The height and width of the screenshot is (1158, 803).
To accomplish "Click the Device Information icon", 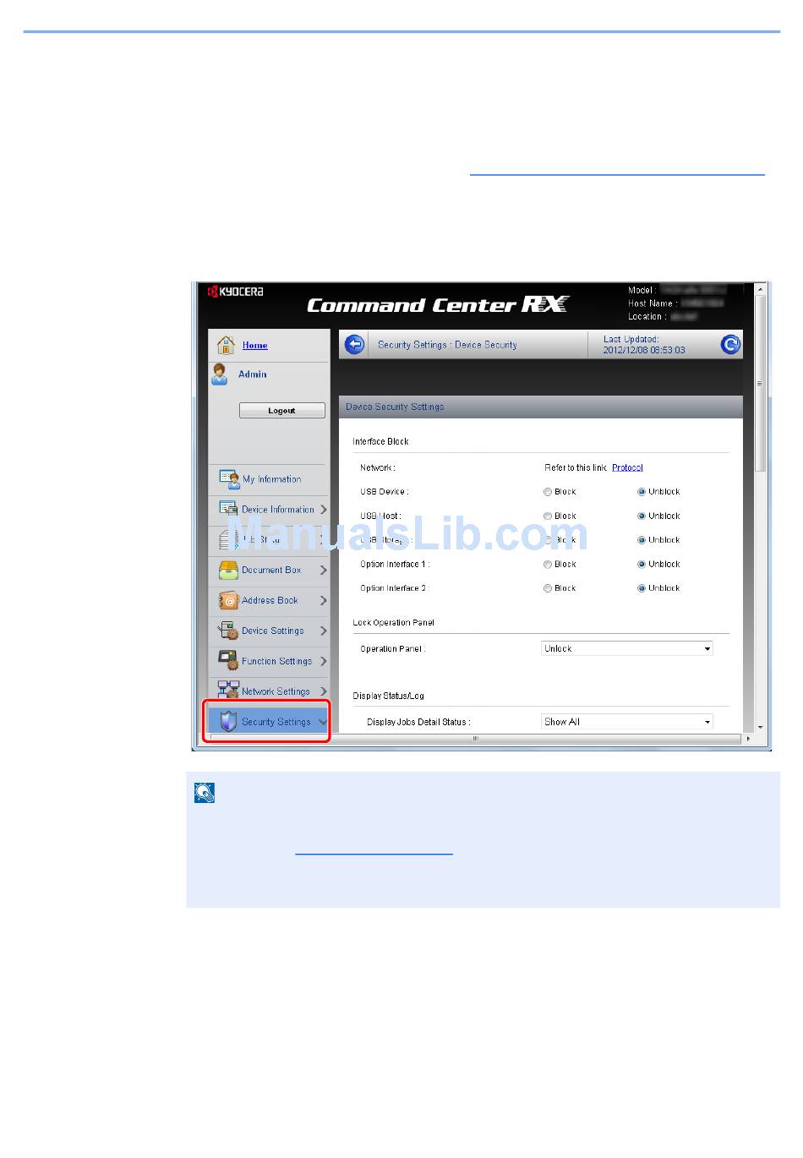I will click(x=228, y=509).
